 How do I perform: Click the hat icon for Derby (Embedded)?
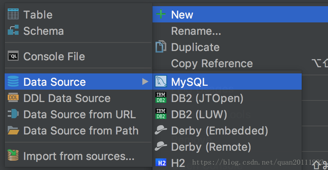click(x=161, y=130)
